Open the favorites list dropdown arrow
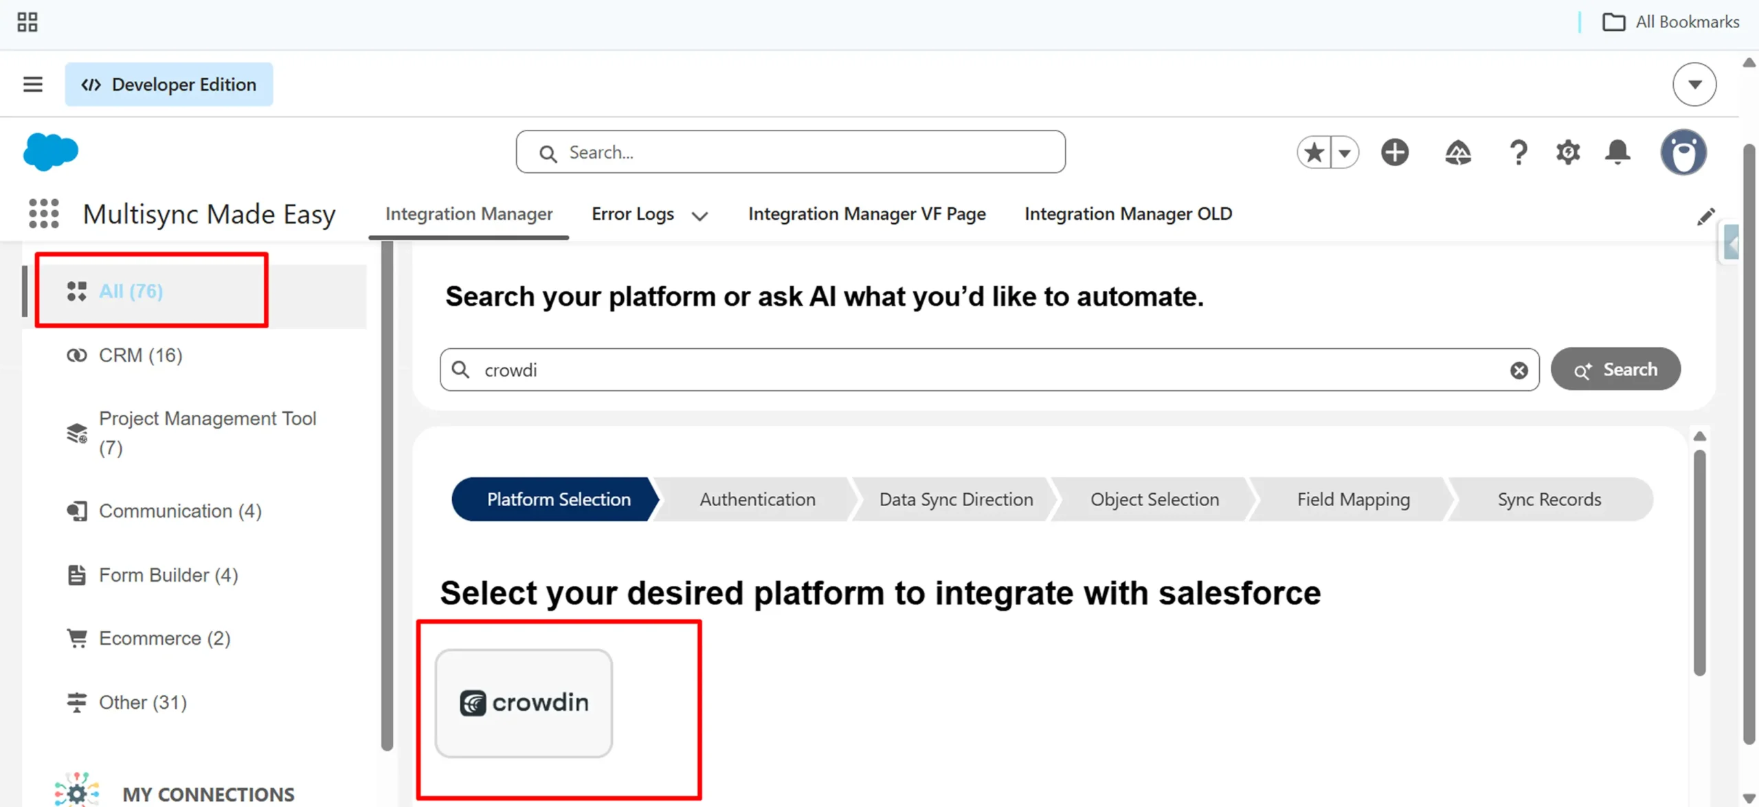Screen dimensions: 1759x807 point(1345,152)
